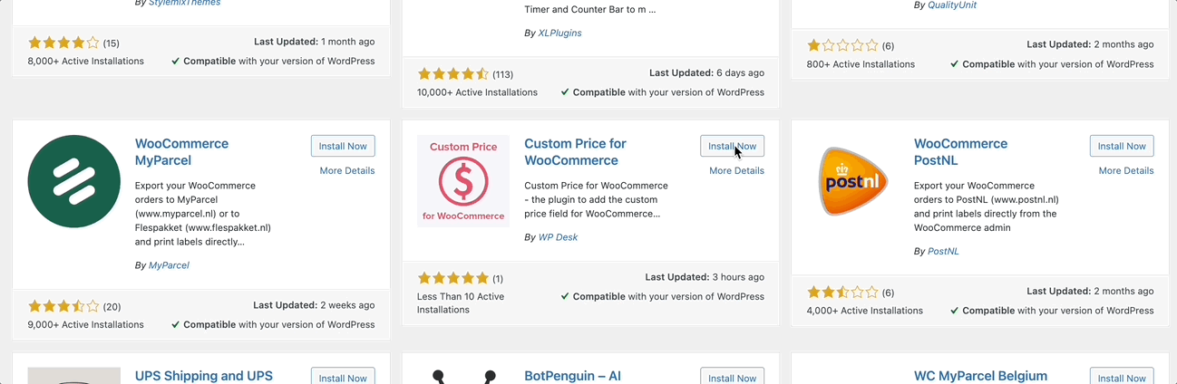Open the XLPlugins author link
Image resolution: width=1177 pixels, height=384 pixels.
coord(560,33)
